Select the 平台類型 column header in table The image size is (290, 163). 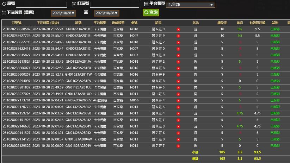(x=100, y=23)
